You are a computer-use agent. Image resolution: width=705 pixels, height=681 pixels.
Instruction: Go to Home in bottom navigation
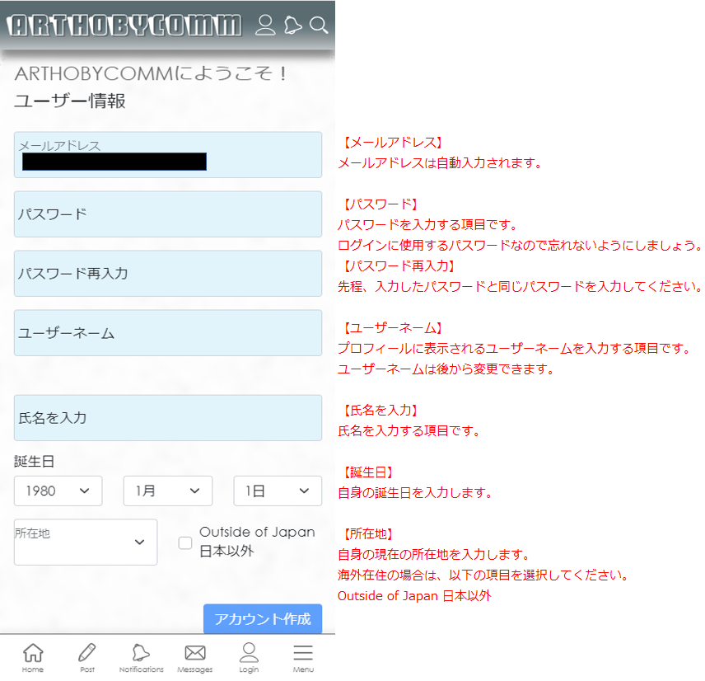[x=33, y=658]
